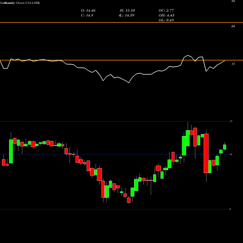
Task: Click the price axis label '14'
Action: pyautogui.click(x=231, y=155)
